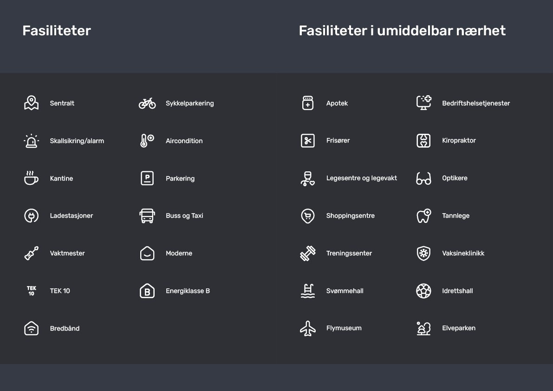Screen dimensions: 553x391
Task: Click the Buss og Taxi bus icon
Action: point(147,216)
